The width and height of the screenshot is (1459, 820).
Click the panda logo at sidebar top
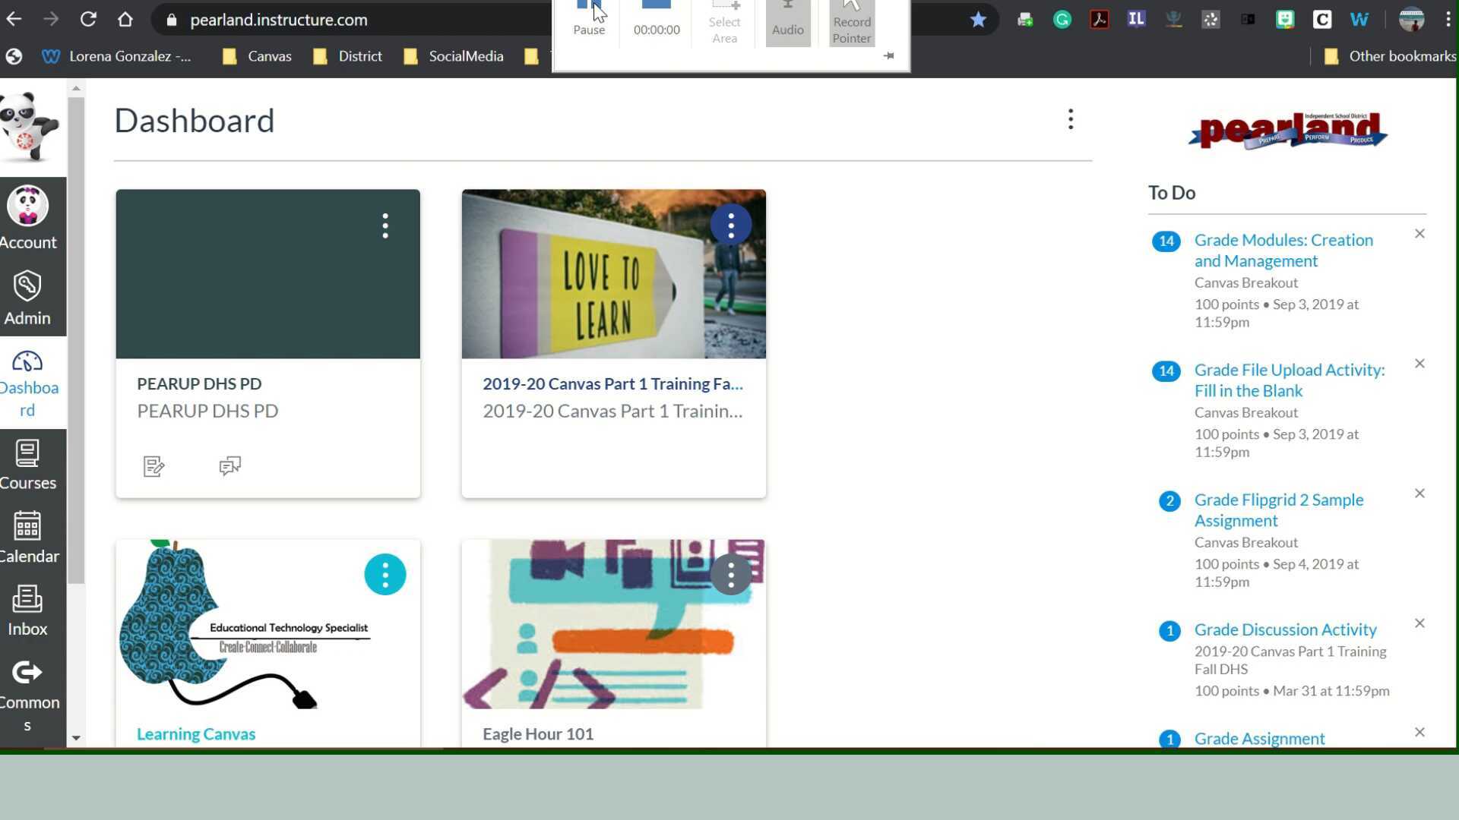(x=29, y=126)
